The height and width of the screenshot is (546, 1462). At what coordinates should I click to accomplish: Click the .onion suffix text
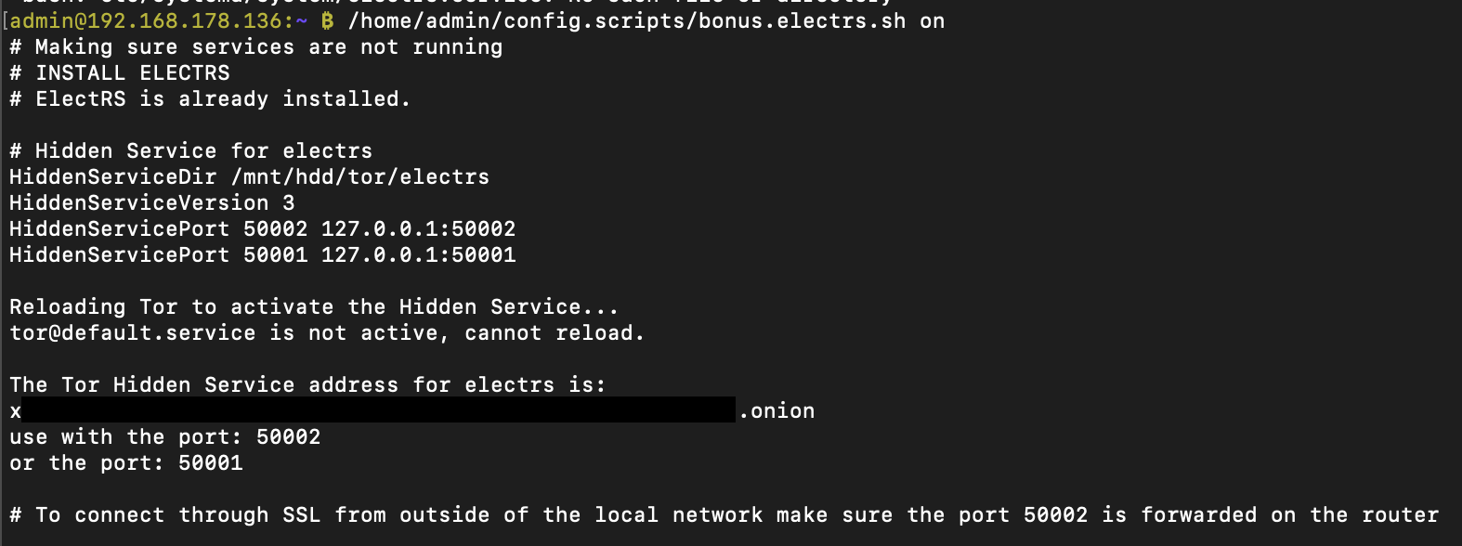tap(777, 410)
